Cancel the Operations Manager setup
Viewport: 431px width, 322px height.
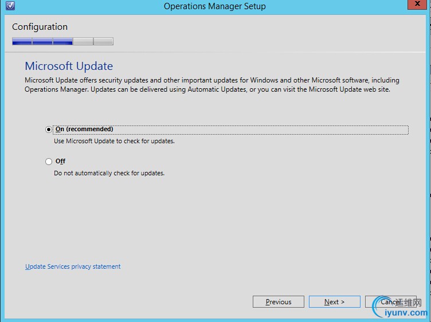[x=391, y=302]
